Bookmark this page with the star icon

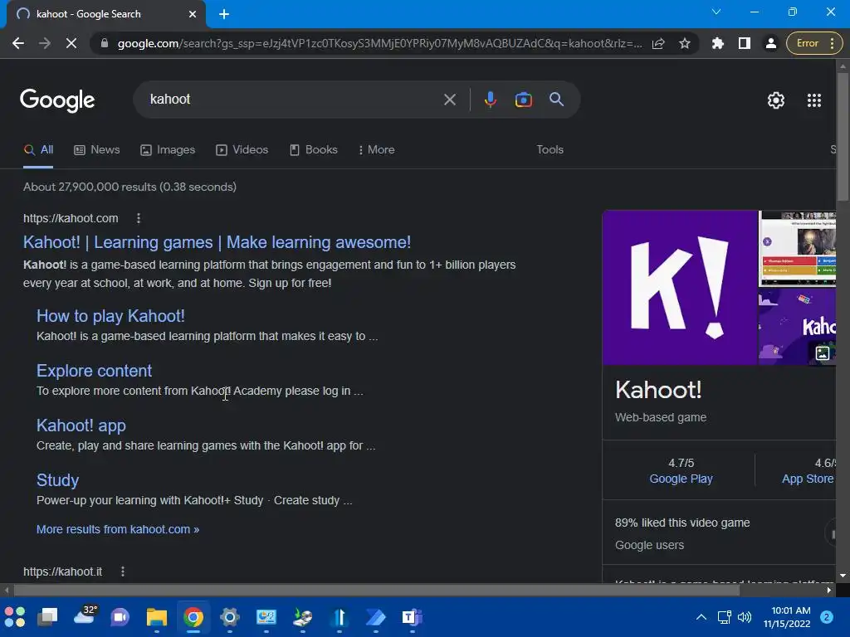tap(685, 43)
